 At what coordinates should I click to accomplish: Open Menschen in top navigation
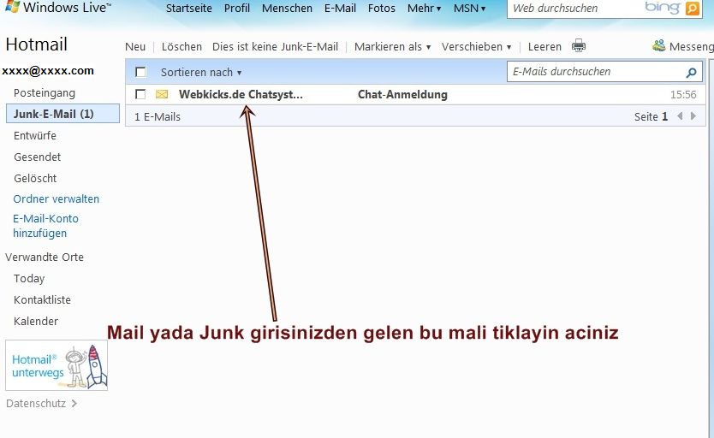click(x=287, y=9)
